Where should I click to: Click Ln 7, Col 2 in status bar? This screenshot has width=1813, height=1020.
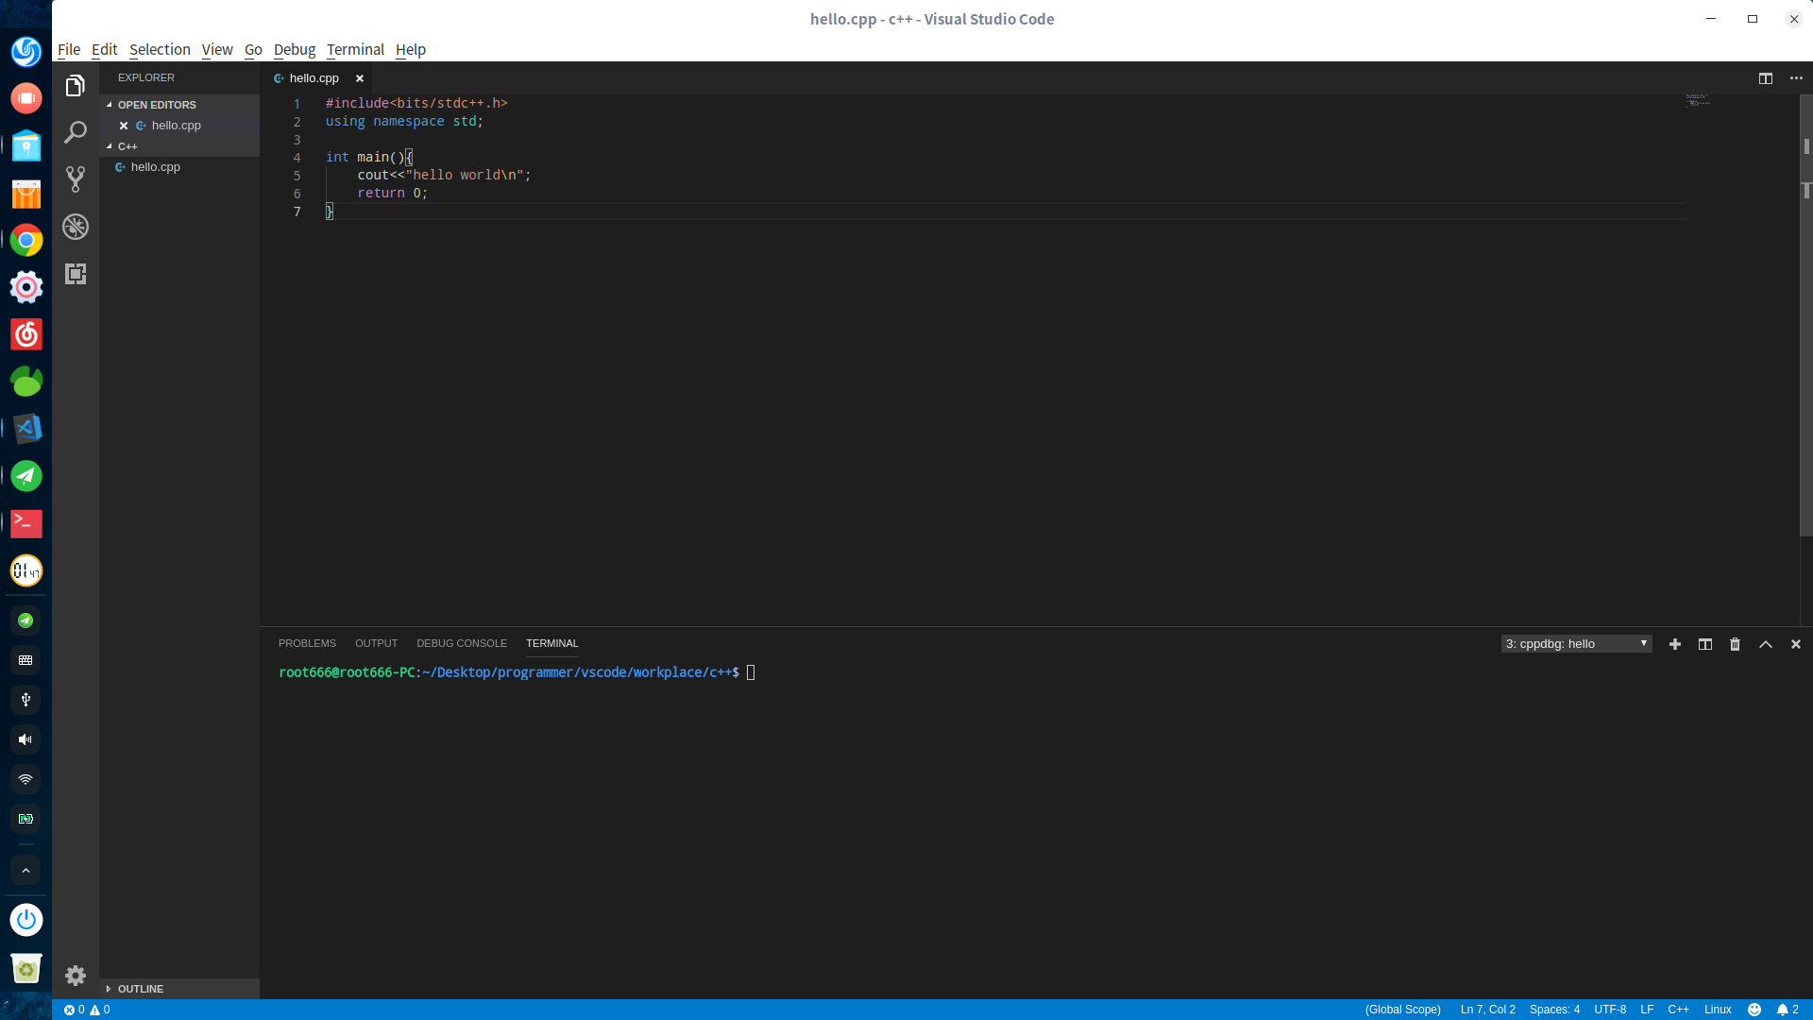[1487, 1010]
